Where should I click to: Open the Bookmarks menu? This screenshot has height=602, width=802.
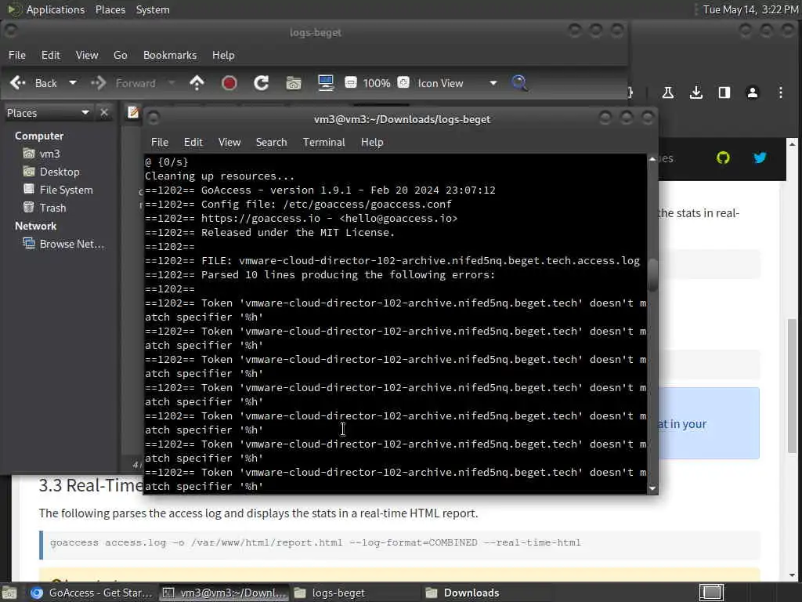click(170, 55)
